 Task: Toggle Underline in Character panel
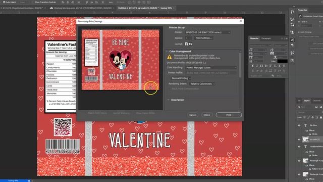pos(280,66)
